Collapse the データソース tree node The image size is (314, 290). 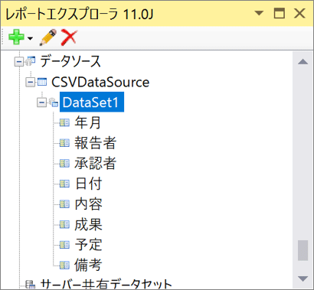19,62
